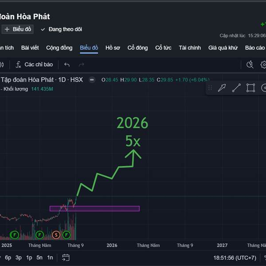Click the purple rectangle drawing on chart

(x=94, y=209)
